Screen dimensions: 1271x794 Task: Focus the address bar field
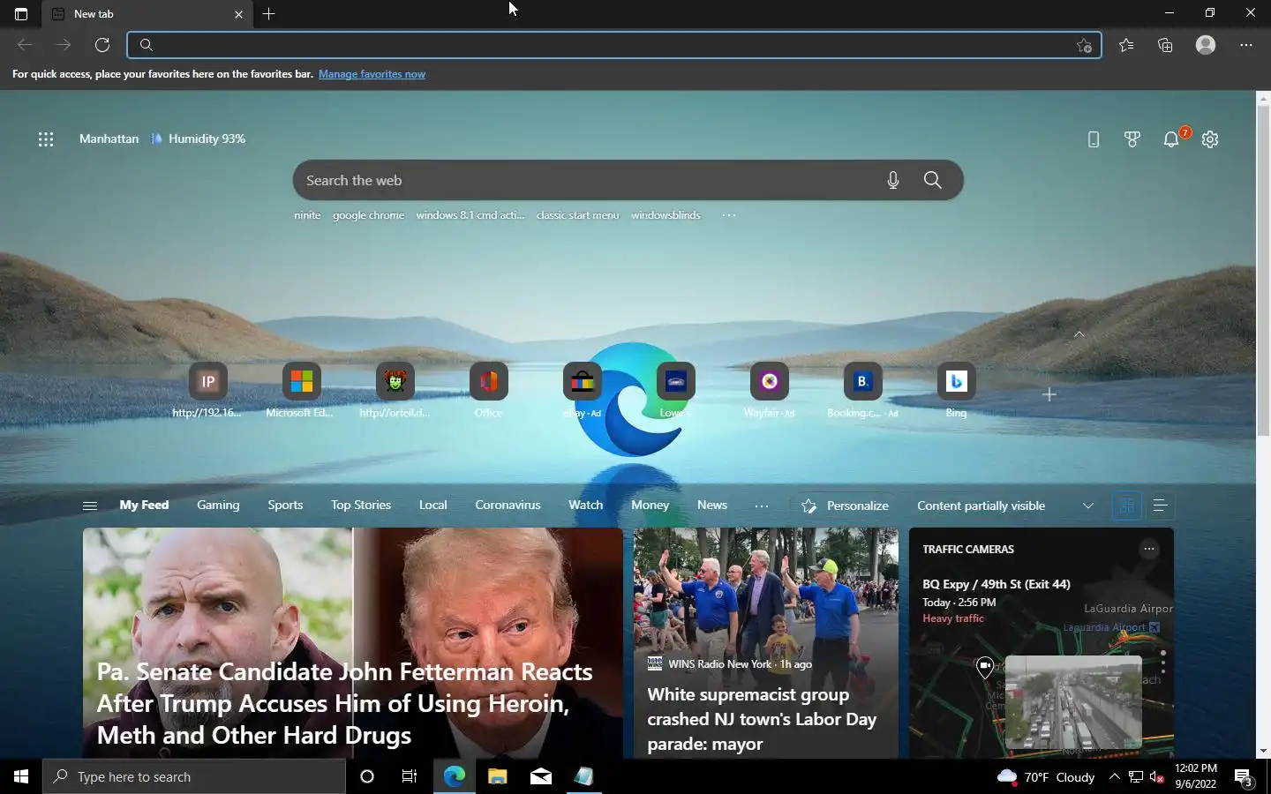tap(614, 45)
